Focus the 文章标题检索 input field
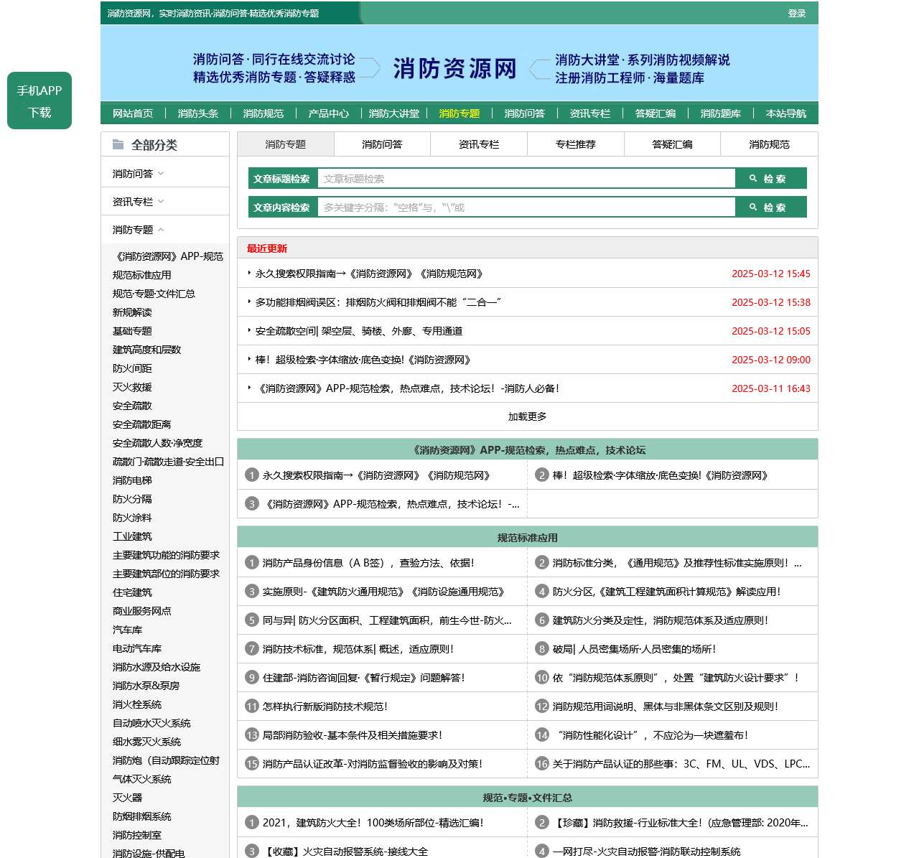Image resolution: width=919 pixels, height=858 pixels. click(526, 179)
